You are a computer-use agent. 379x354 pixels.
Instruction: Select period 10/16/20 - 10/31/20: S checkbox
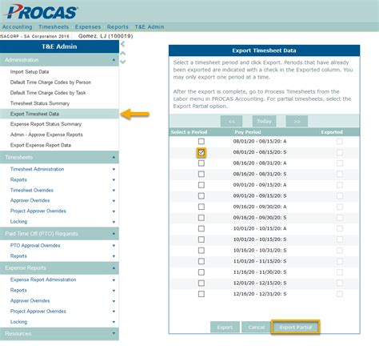point(201,251)
